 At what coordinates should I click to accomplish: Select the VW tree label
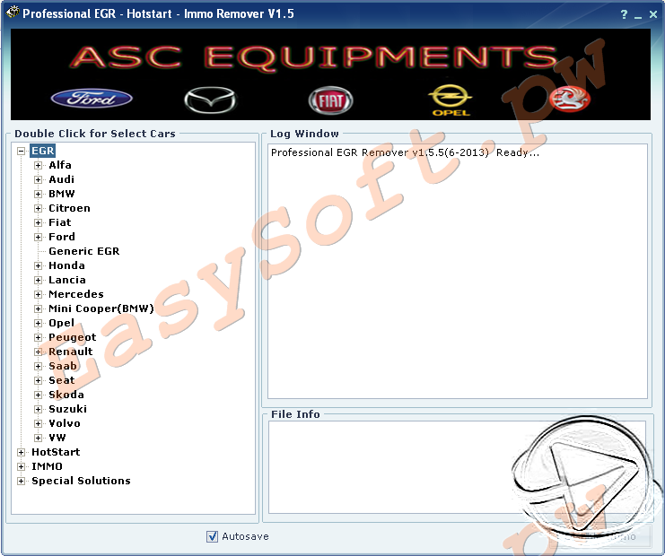[57, 438]
